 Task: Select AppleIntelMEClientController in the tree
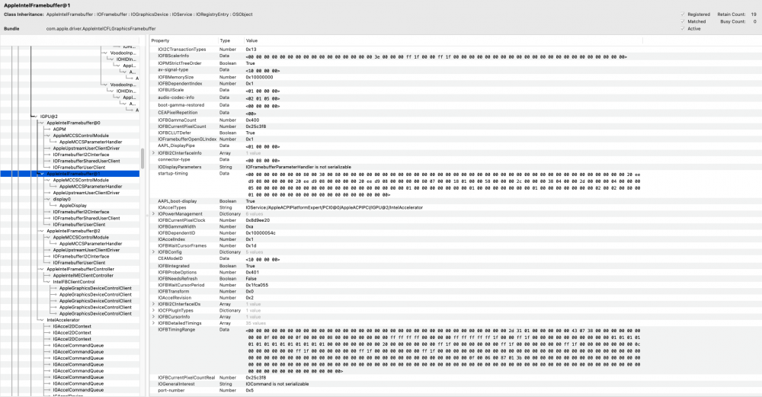click(83, 276)
